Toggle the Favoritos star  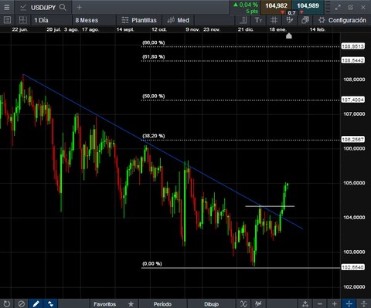click(x=131, y=304)
